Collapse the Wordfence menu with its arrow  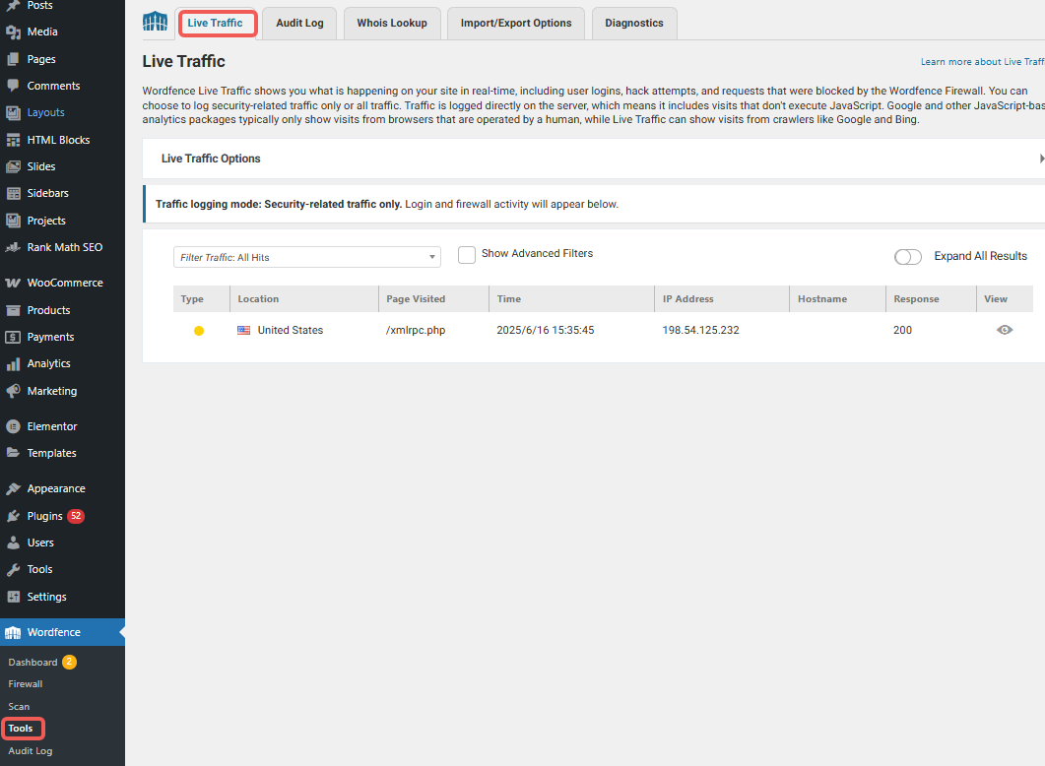(x=120, y=631)
